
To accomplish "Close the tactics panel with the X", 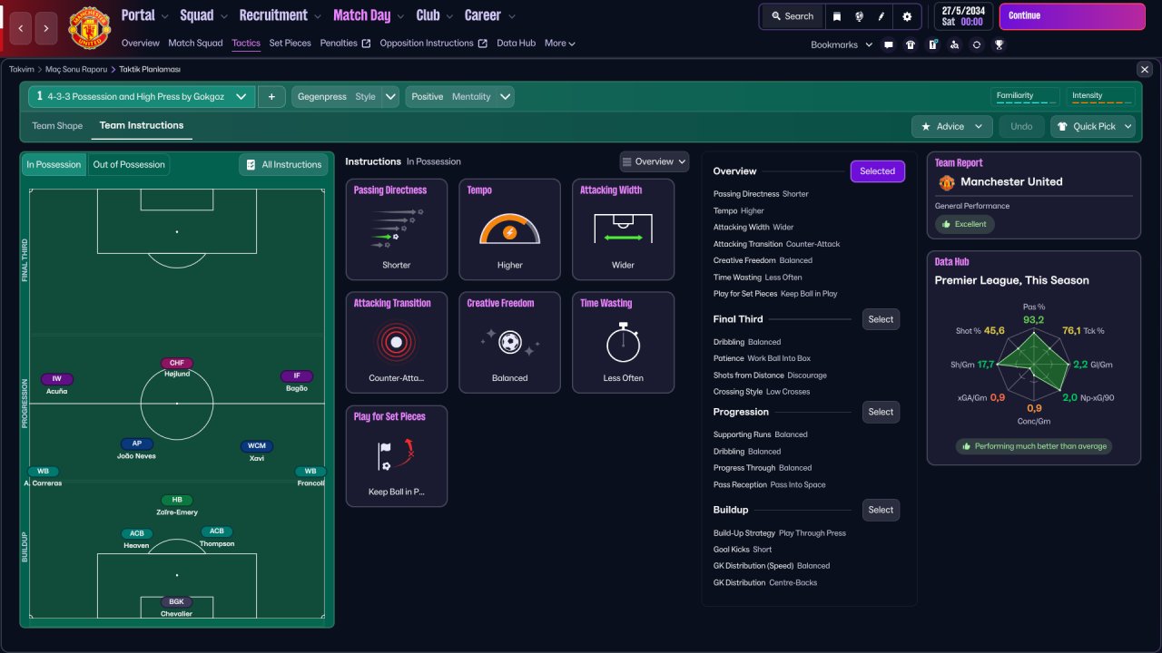I will [x=1144, y=69].
